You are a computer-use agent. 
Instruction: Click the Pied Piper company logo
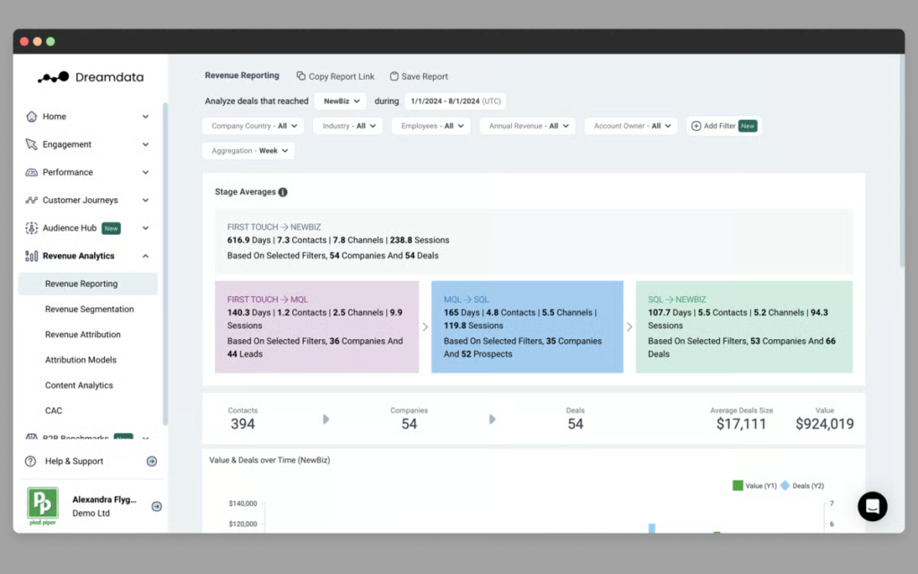point(43,506)
